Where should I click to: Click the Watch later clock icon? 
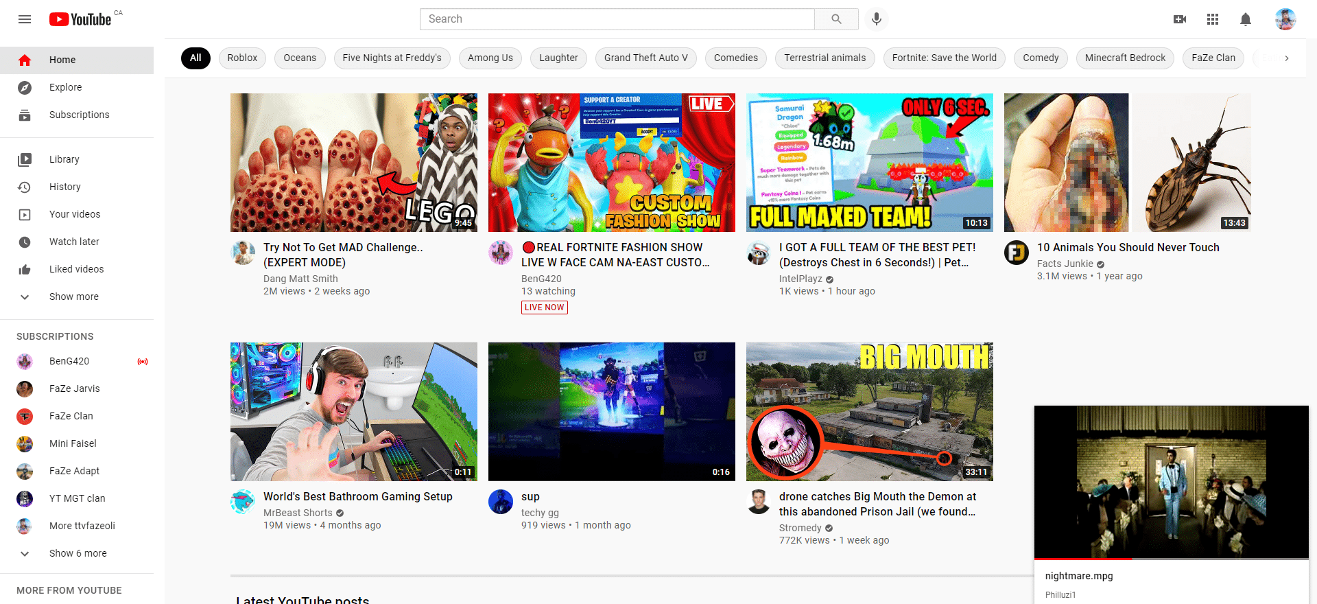click(x=25, y=242)
